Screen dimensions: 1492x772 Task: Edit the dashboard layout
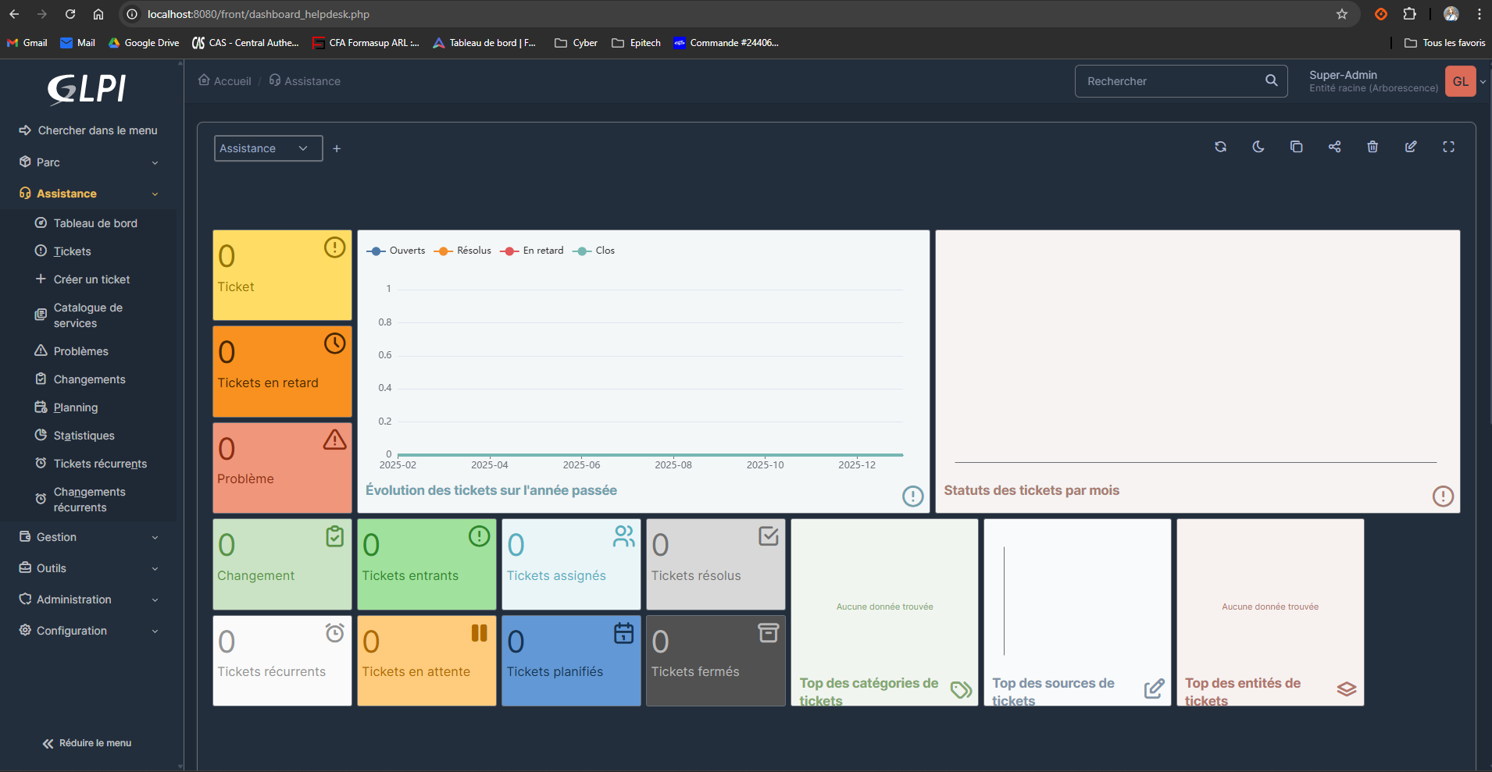tap(1410, 147)
